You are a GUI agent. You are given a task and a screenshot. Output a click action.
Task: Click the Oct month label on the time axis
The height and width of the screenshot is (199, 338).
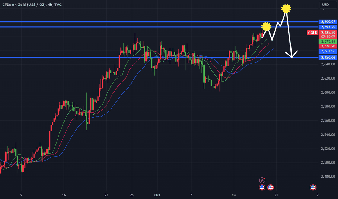point(157,195)
